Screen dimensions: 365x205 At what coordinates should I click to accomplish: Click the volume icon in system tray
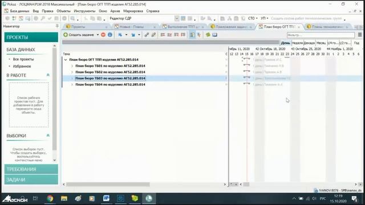tap(314, 199)
